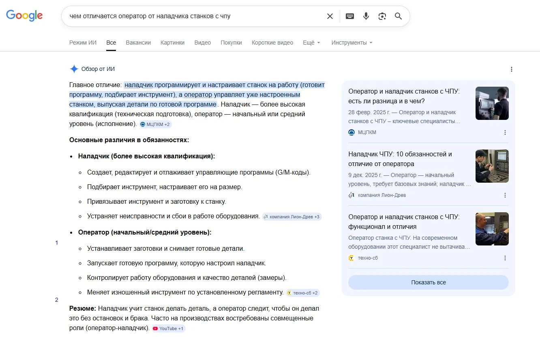Switch to the Режим ИИ tab
Viewport: 540px width, 337px height.
coord(83,43)
